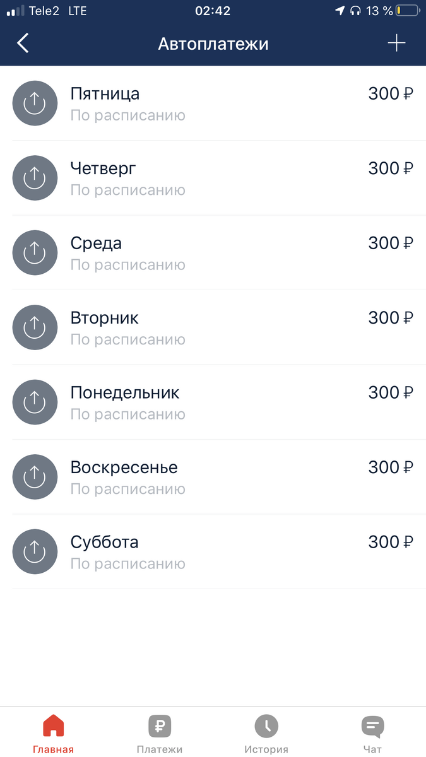Tap the battery indicator in the status bar
Viewport: 426px width, 757px height.
[407, 10]
